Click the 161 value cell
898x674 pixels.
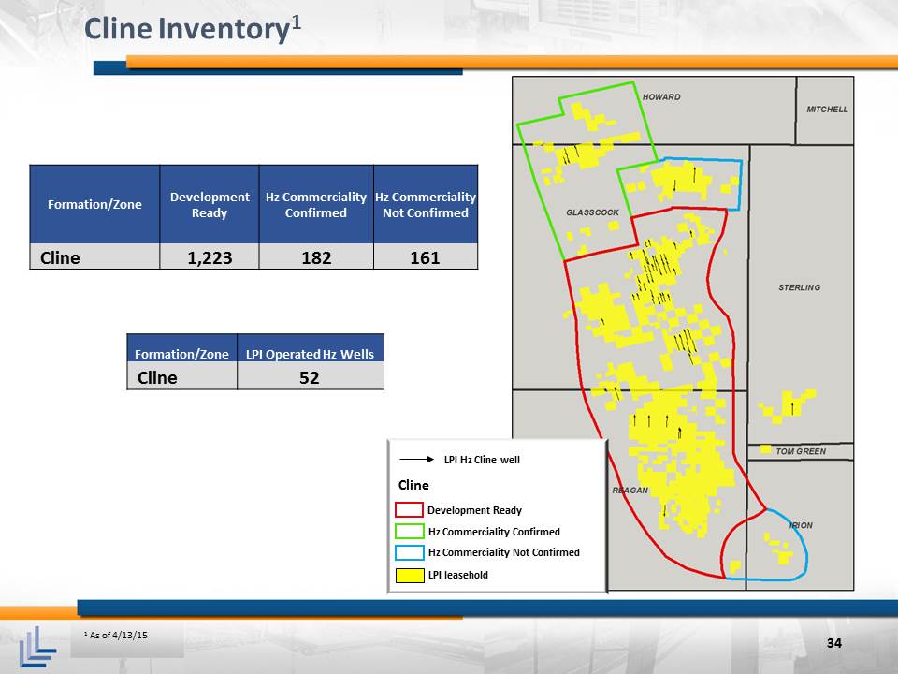pyautogui.click(x=426, y=257)
